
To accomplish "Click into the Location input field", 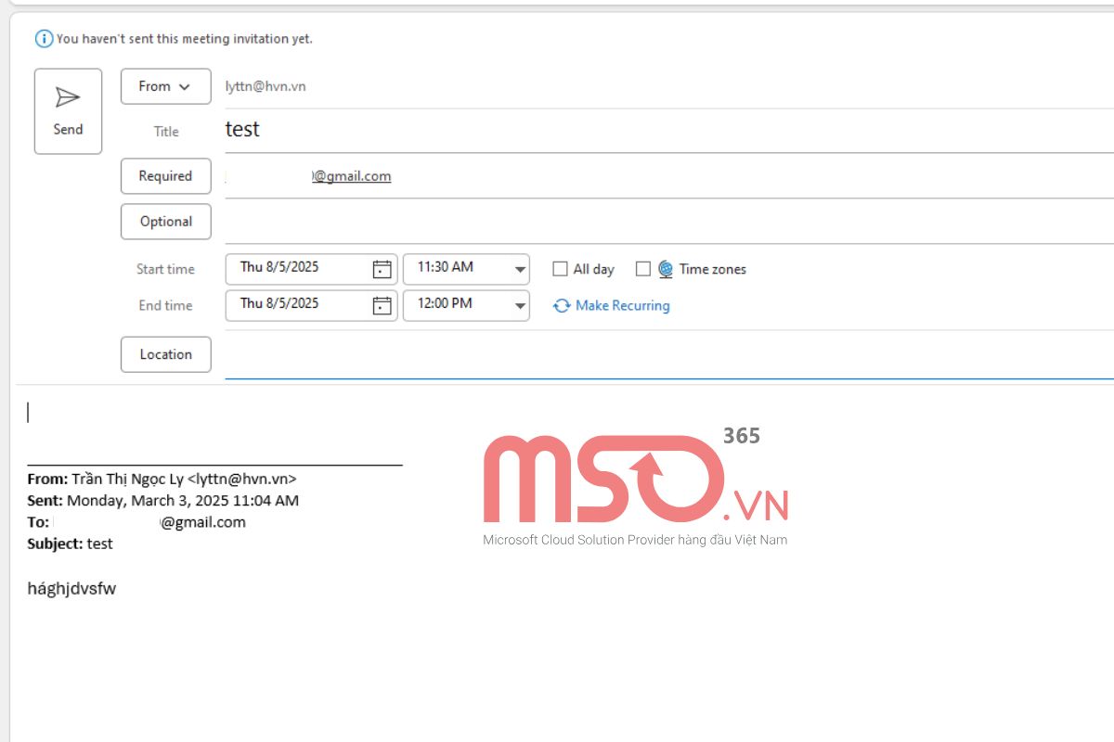I will pos(668,355).
